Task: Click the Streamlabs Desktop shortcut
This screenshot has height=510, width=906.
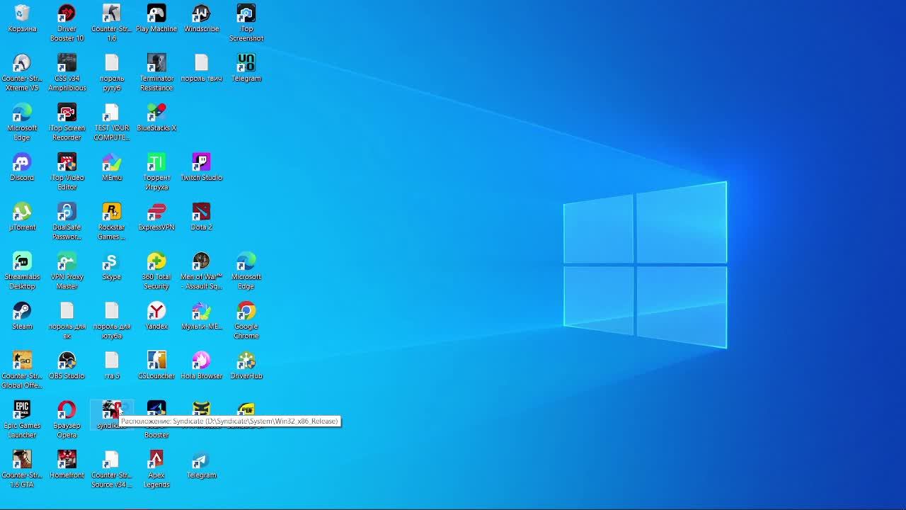Action: 22,271
